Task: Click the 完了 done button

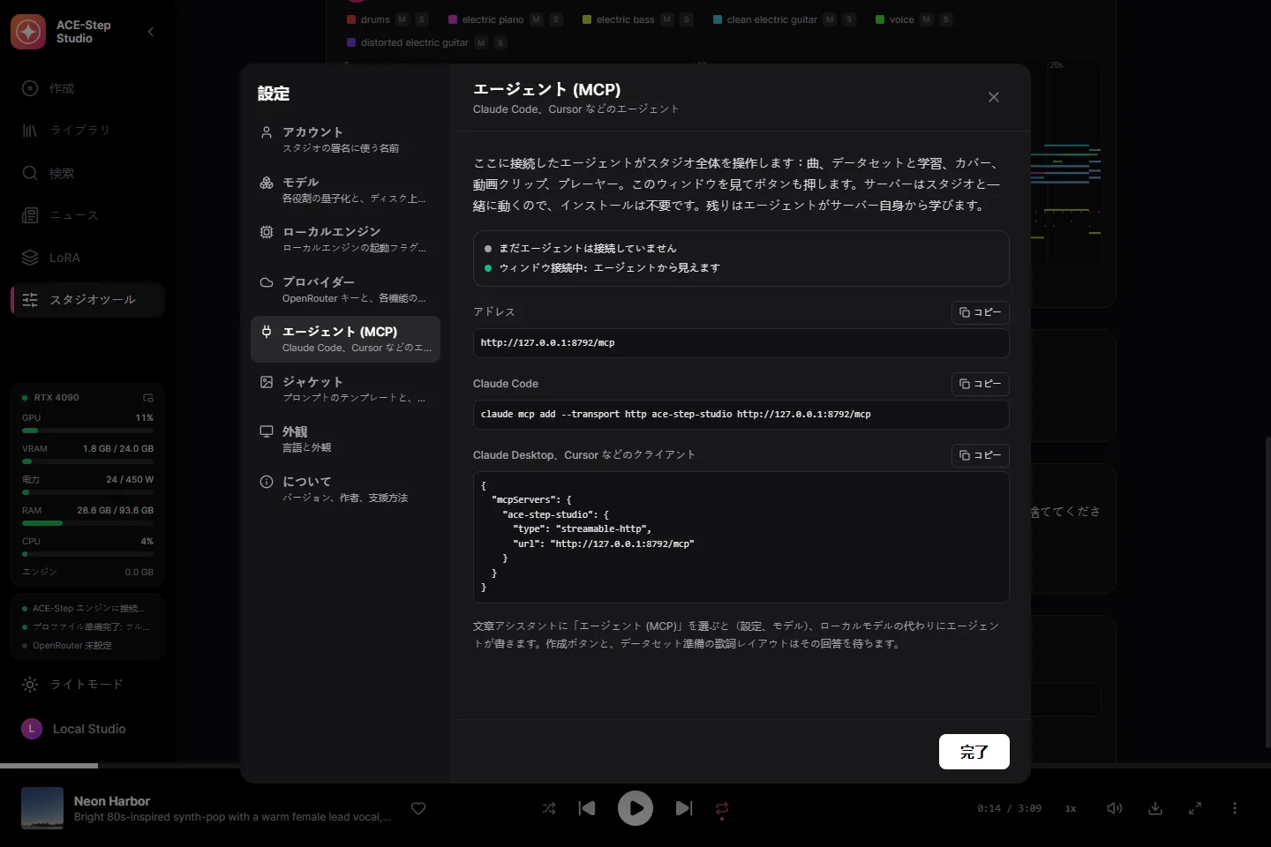Action: tap(974, 752)
